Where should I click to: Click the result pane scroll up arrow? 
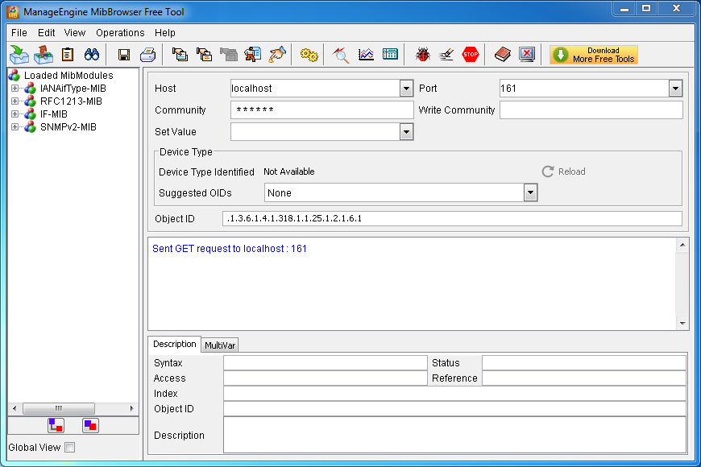coord(682,245)
